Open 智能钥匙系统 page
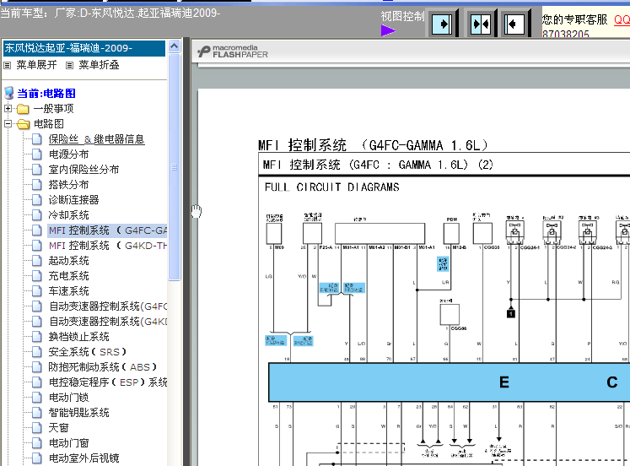Image resolution: width=630 pixels, height=466 pixels. point(78,413)
